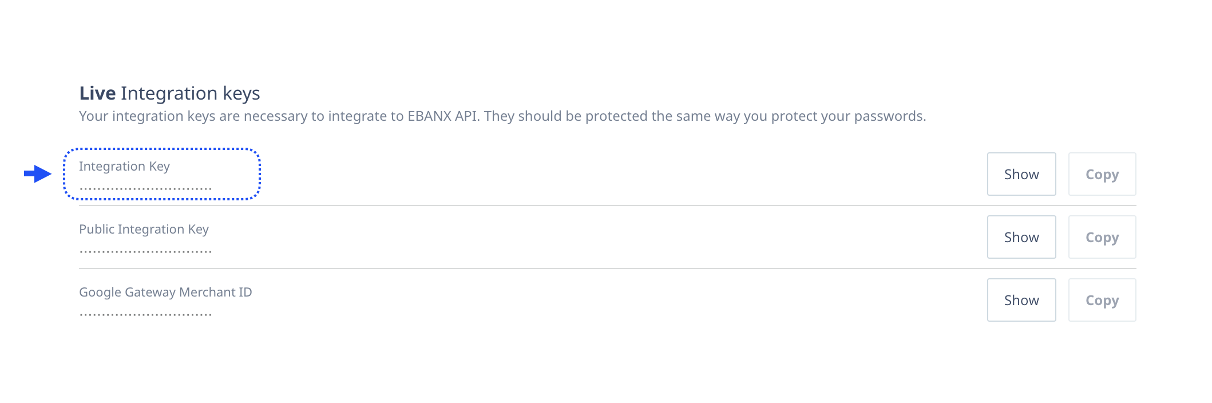1212x403 pixels.
Task: Click the hidden Public Integration Key value
Action: click(145, 251)
